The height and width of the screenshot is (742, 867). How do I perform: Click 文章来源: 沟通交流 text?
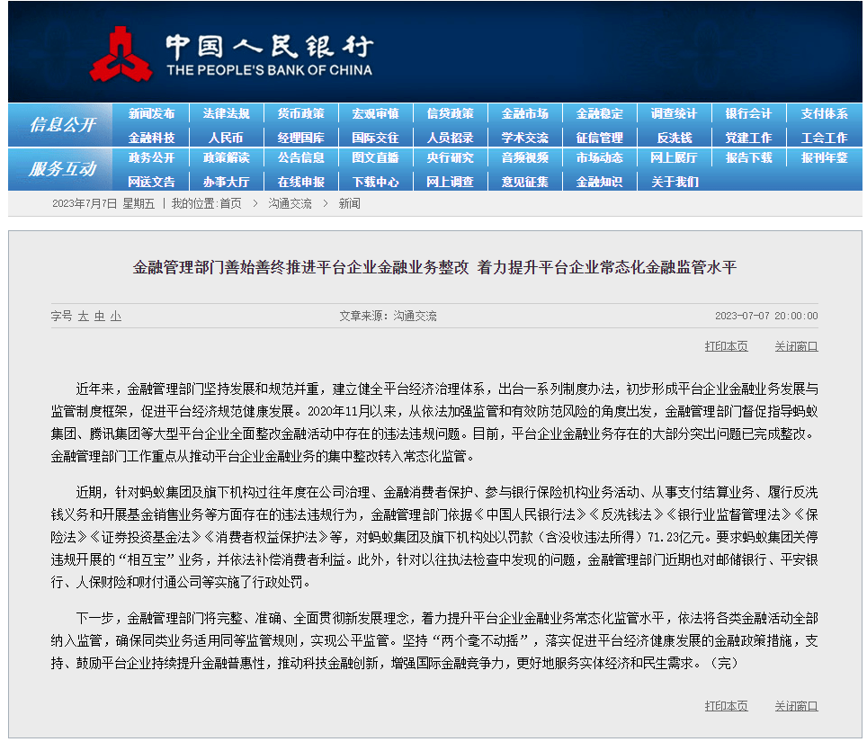(388, 316)
